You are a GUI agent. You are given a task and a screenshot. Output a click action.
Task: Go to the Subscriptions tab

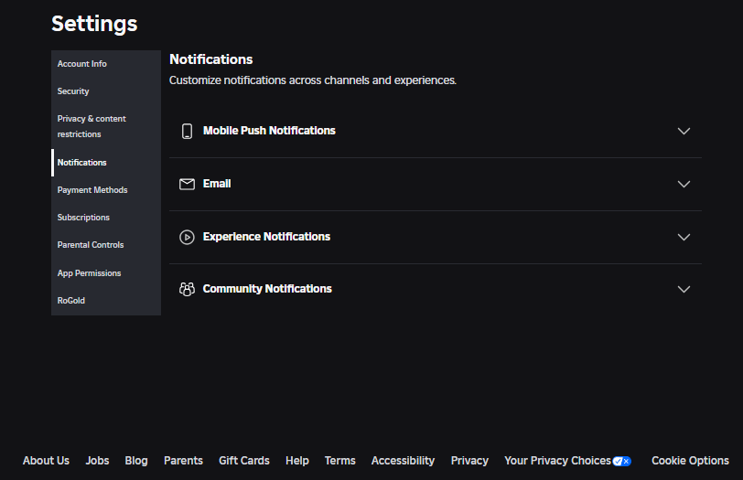click(83, 218)
